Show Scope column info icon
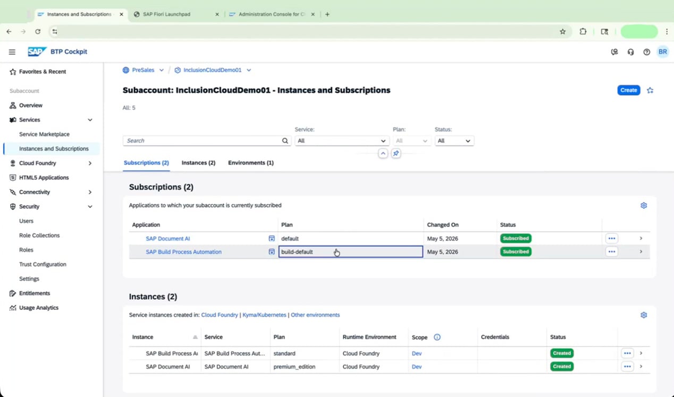Image resolution: width=674 pixels, height=397 pixels. tap(437, 337)
